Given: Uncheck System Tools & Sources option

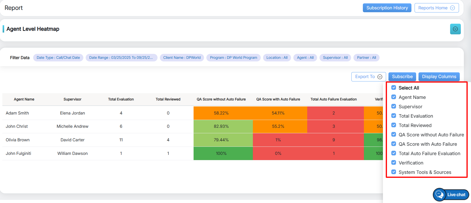Looking at the screenshot, I should [x=394, y=172].
